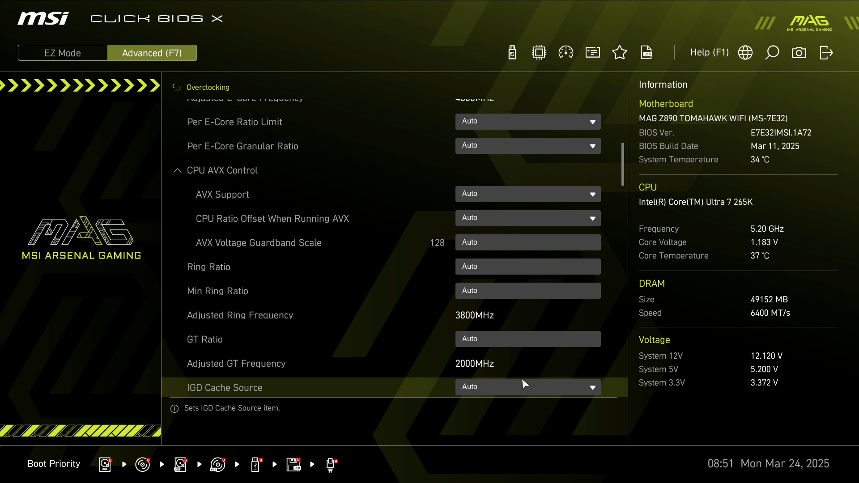Open search with magnifier icon
This screenshot has width=859, height=483.
[772, 53]
